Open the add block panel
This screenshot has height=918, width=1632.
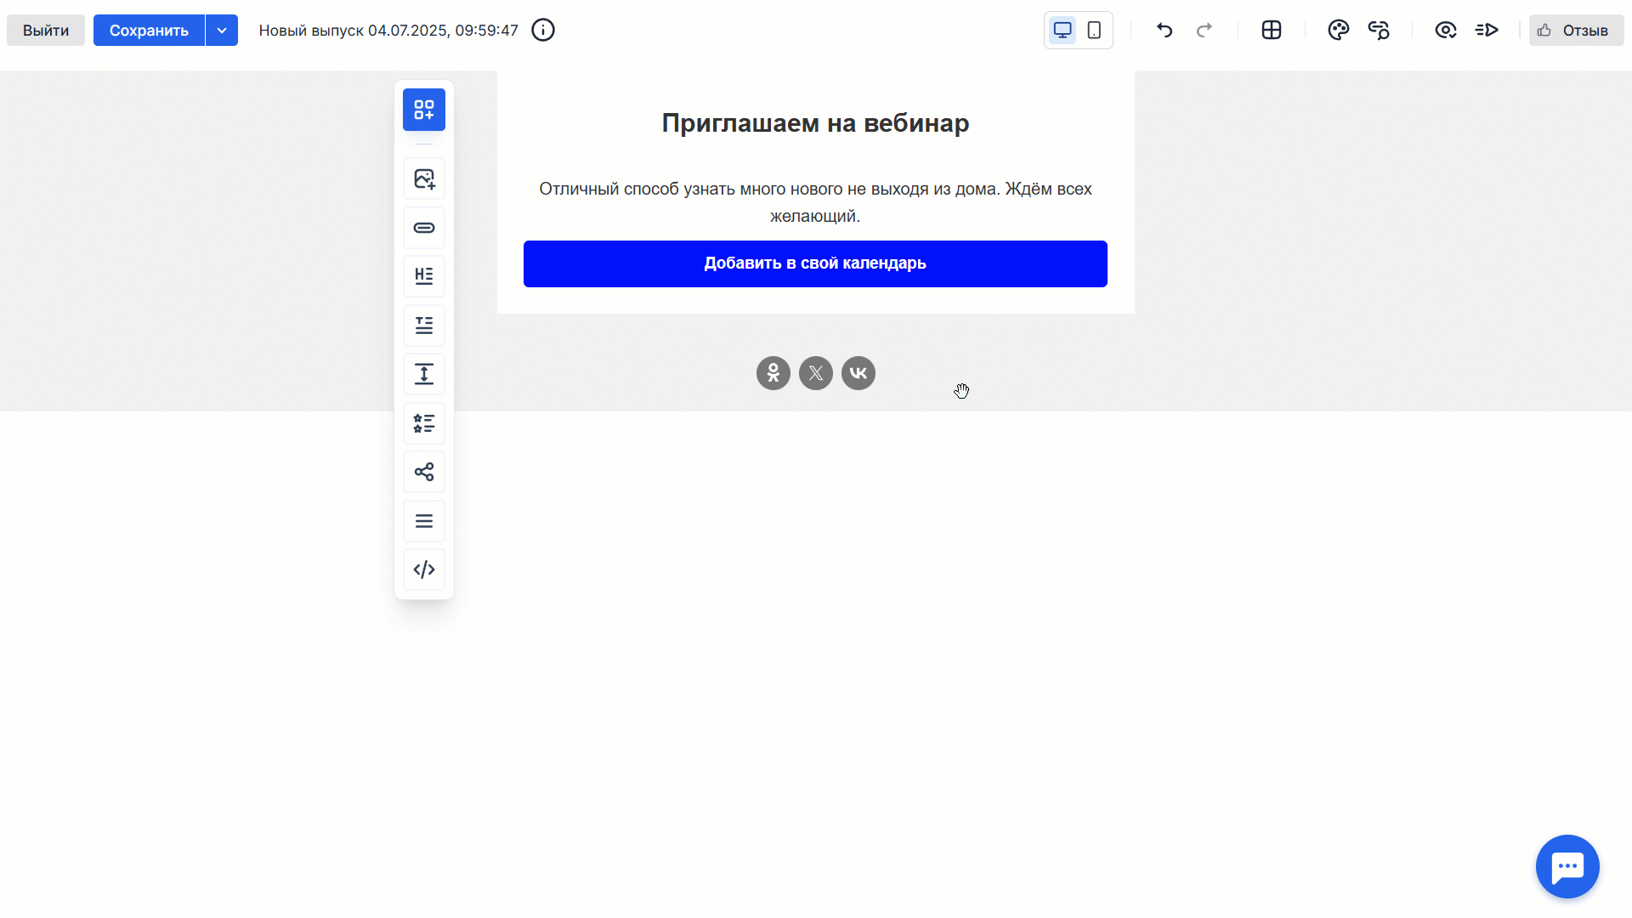[x=423, y=110]
